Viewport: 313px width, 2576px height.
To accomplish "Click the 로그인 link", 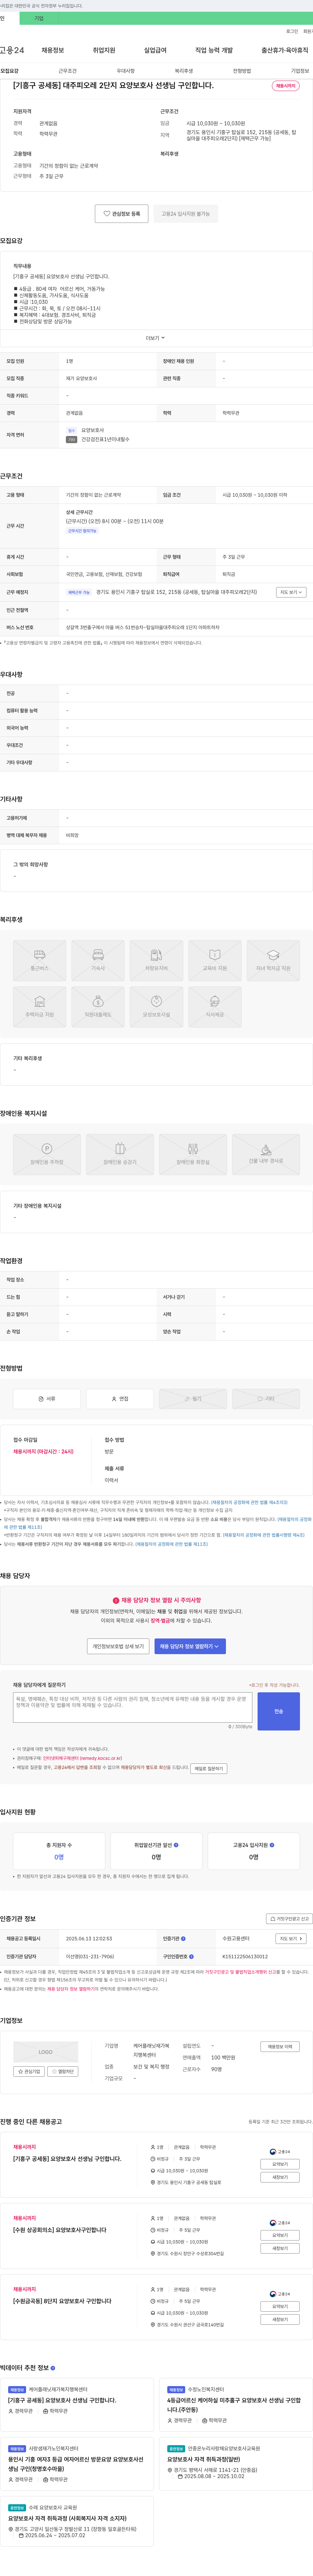I will 292,31.
